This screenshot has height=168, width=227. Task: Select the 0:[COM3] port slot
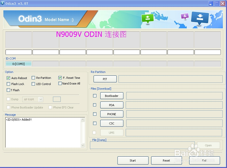click(x=19, y=64)
